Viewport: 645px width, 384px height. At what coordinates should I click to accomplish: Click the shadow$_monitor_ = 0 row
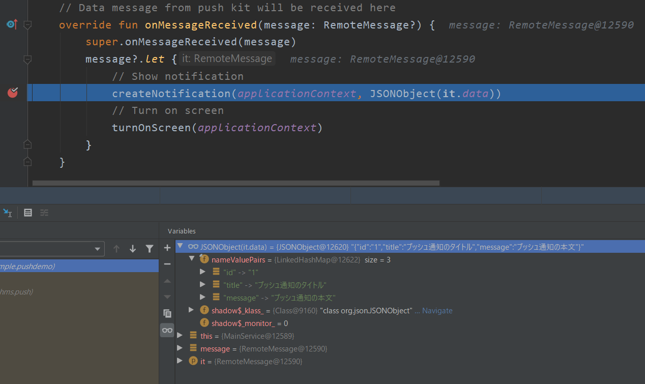click(410, 323)
